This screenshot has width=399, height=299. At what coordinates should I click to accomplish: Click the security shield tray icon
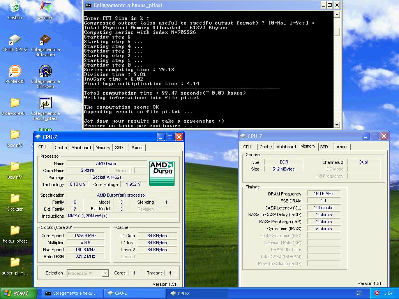pos(377,293)
